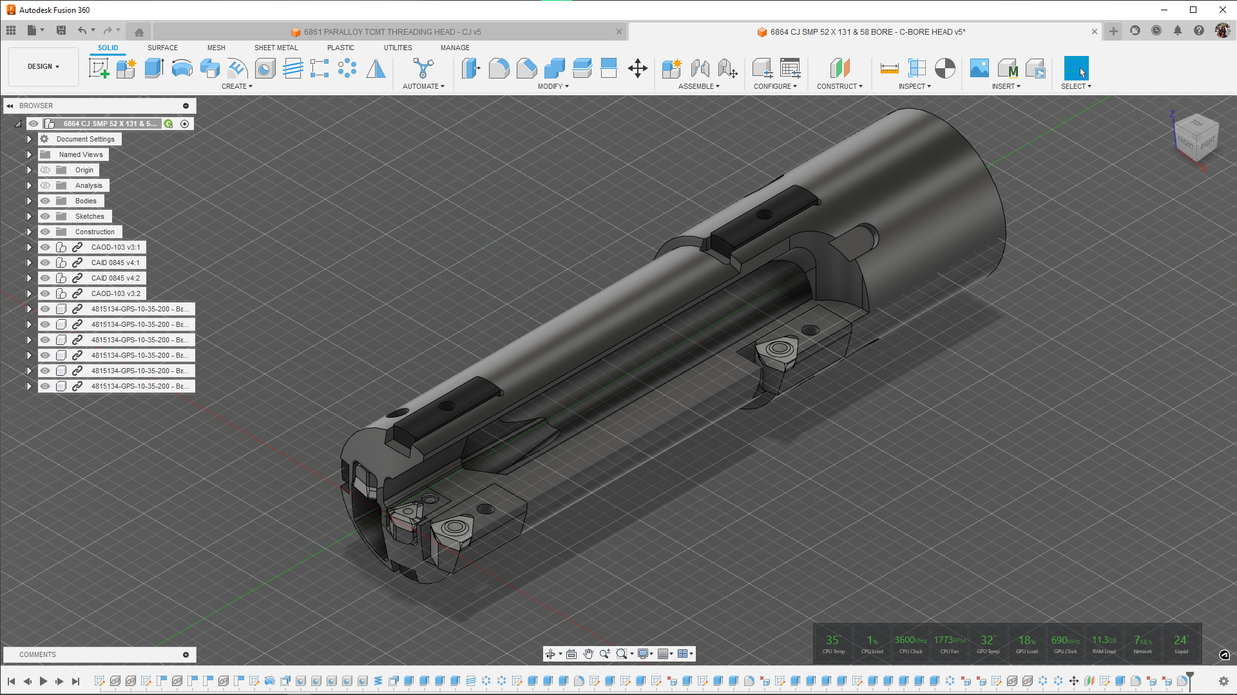Screen dimensions: 1237x695
Task: Click the Move/Copy tool icon
Action: (637, 68)
